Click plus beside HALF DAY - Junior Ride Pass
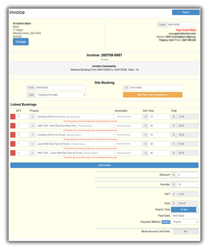The height and width of the screenshot is (252, 209). (33, 153)
